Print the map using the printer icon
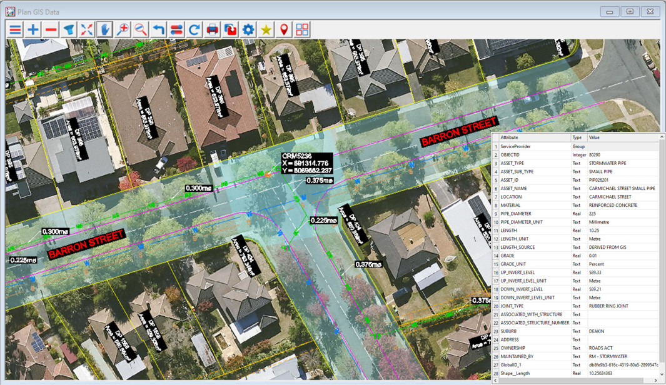 coord(213,29)
